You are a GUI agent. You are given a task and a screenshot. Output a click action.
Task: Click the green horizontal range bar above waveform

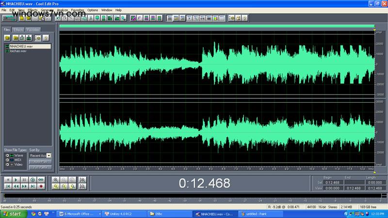217,26
